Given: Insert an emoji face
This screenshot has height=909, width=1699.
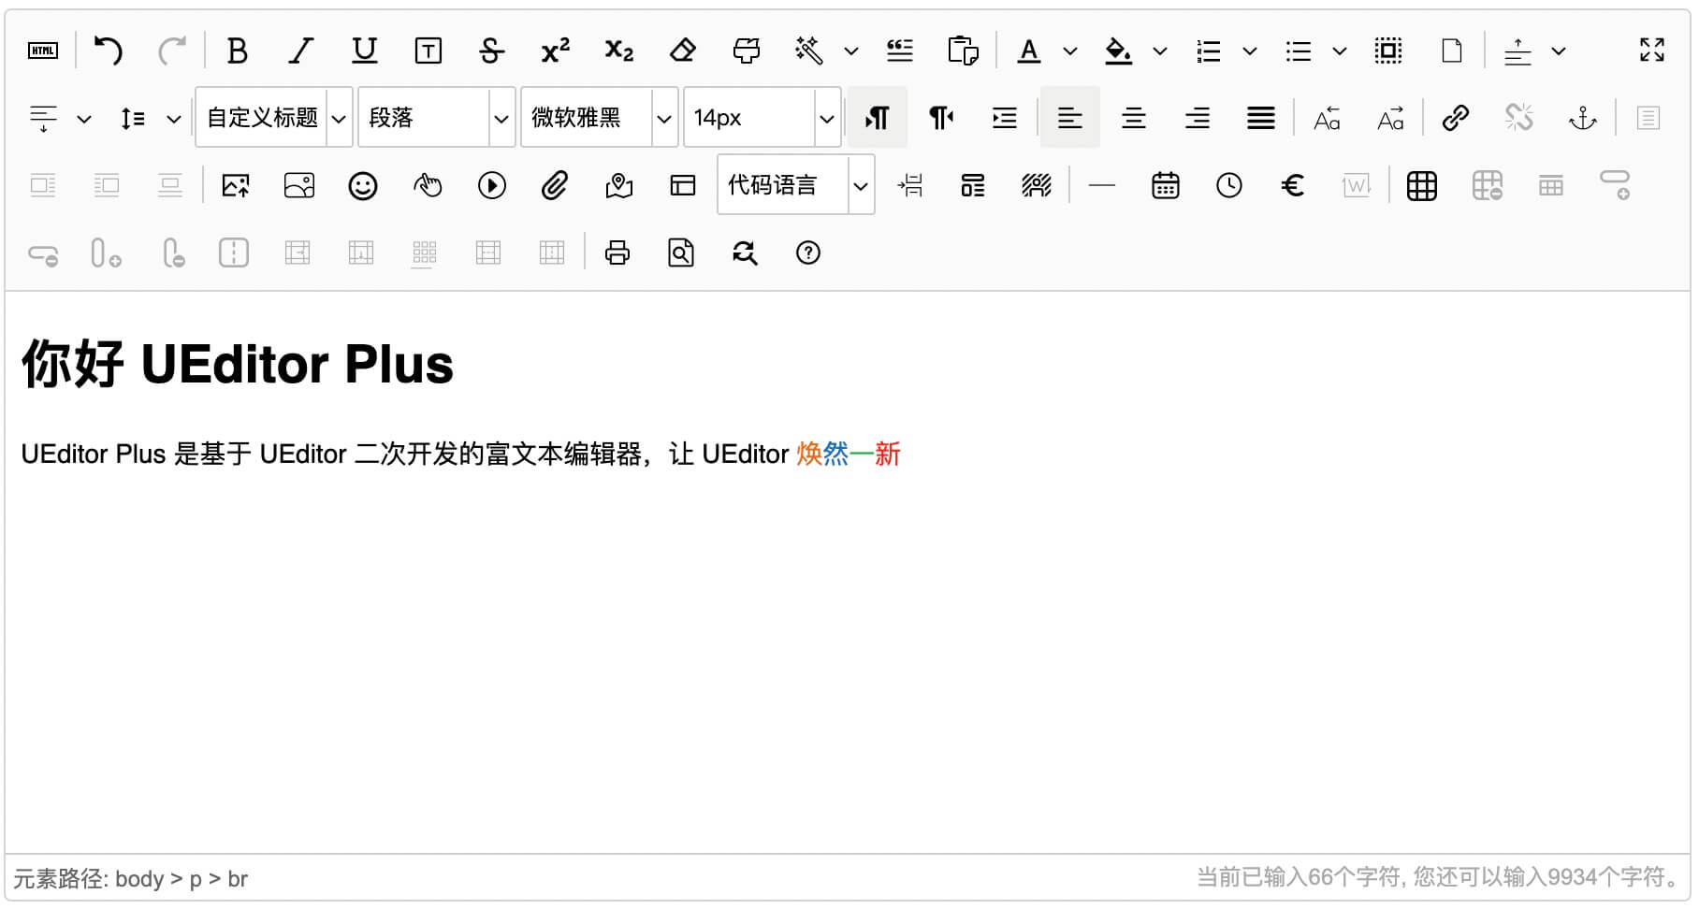Looking at the screenshot, I should [x=363, y=185].
